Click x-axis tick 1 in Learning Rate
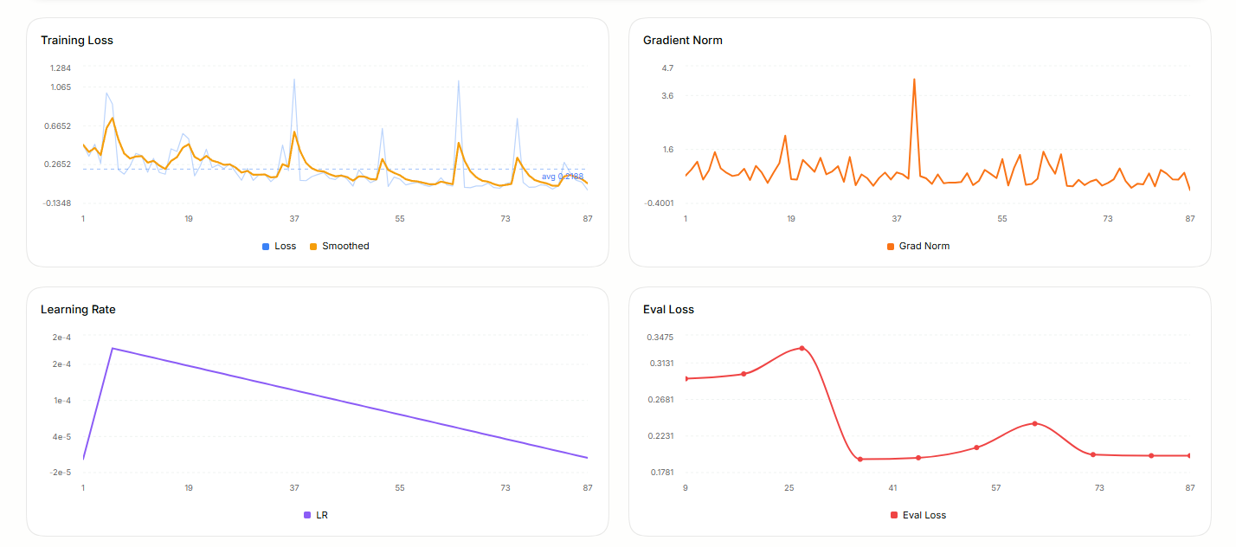 coord(83,488)
